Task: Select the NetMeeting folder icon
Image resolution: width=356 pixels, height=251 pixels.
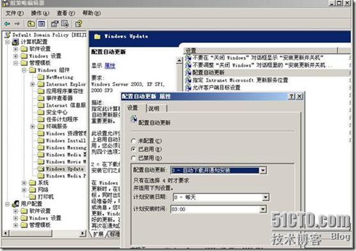Action: (x=41, y=77)
